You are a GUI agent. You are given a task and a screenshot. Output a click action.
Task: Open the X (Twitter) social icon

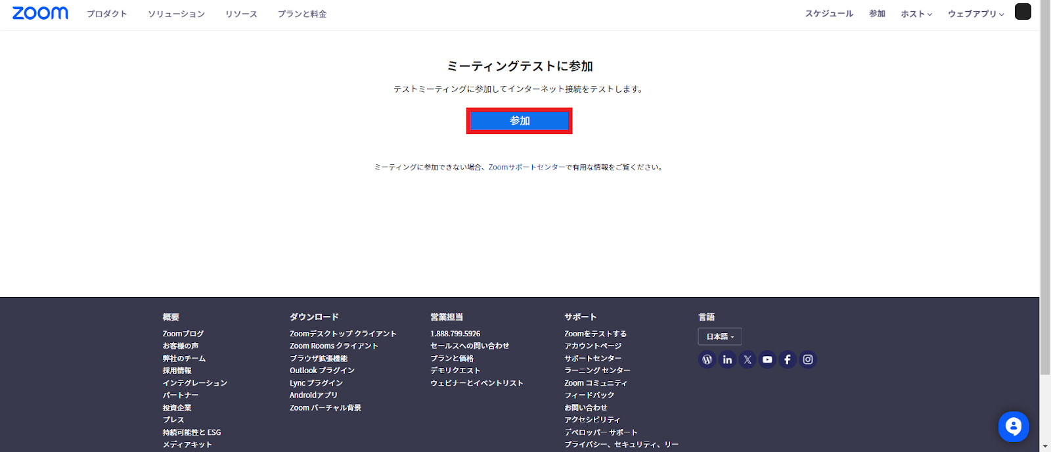tap(748, 359)
